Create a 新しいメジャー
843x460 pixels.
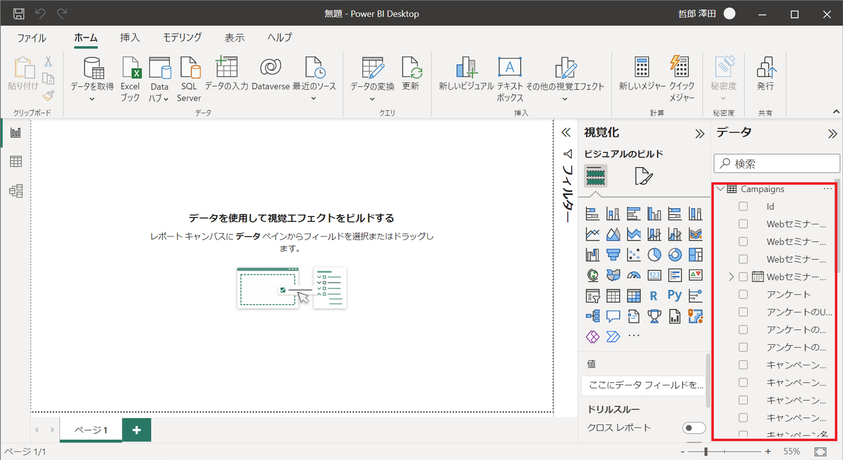pos(642,67)
